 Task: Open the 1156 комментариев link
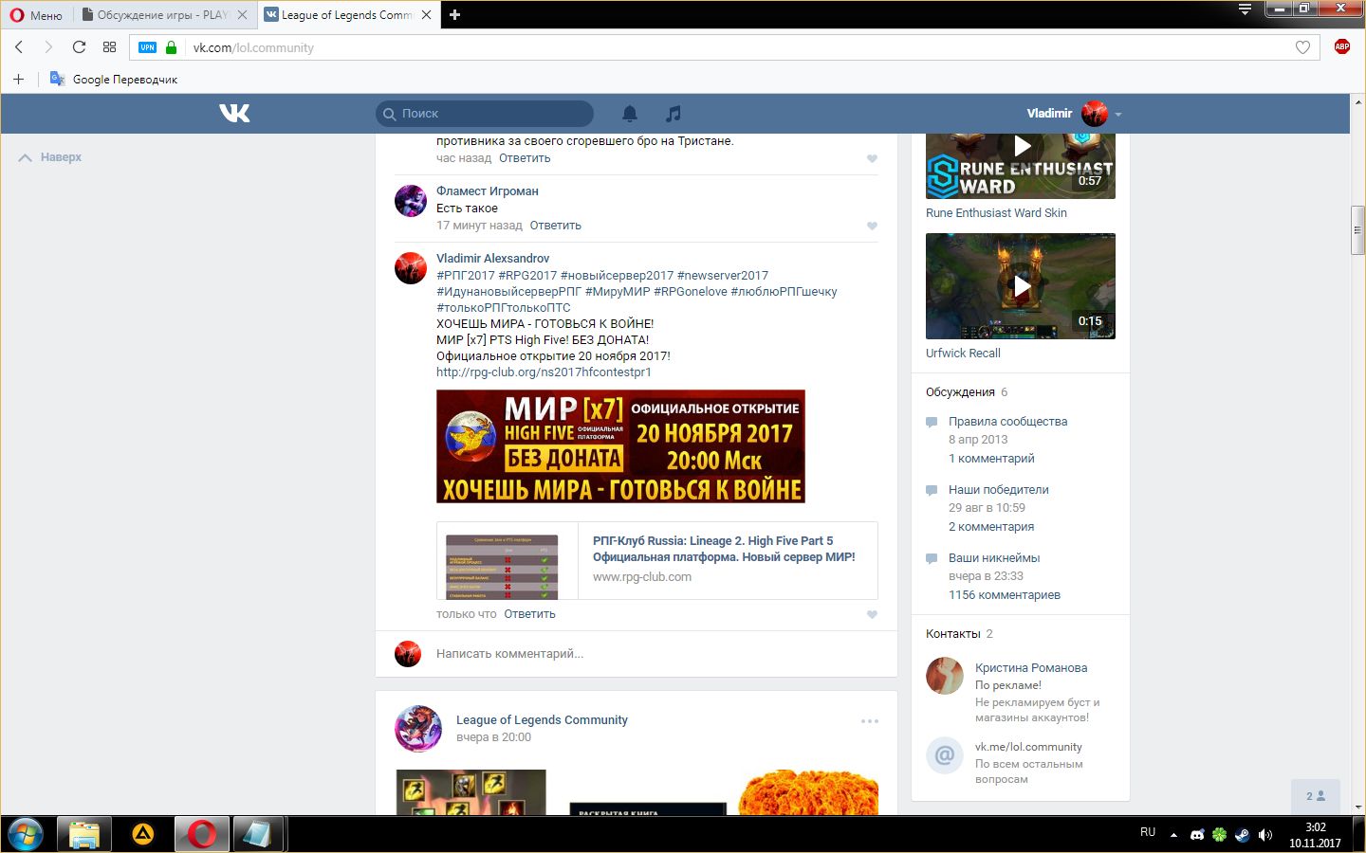[x=1005, y=595]
